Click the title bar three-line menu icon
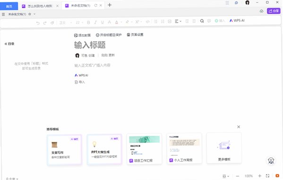 pos(227,3)
